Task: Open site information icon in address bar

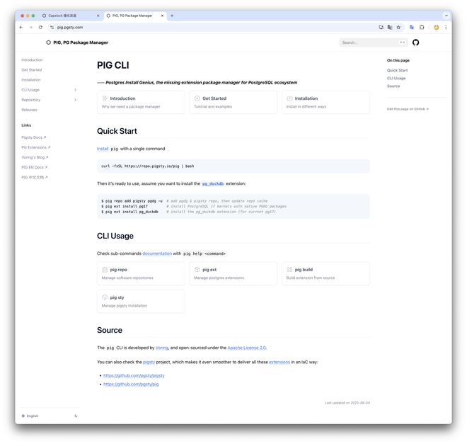Action: [x=52, y=27]
